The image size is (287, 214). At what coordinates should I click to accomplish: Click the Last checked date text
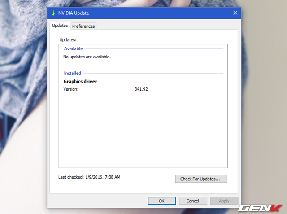click(89, 177)
